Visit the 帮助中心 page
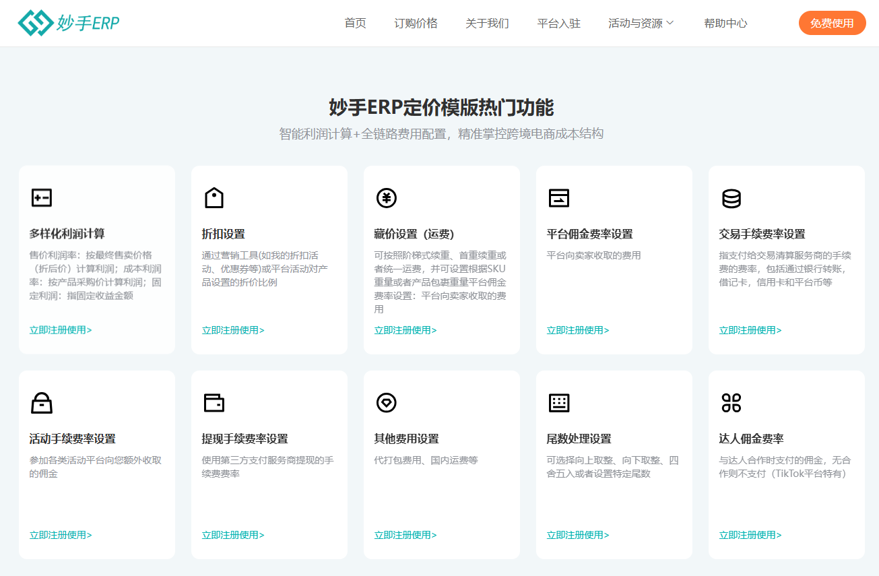Viewport: 879px width, 576px height. click(725, 23)
